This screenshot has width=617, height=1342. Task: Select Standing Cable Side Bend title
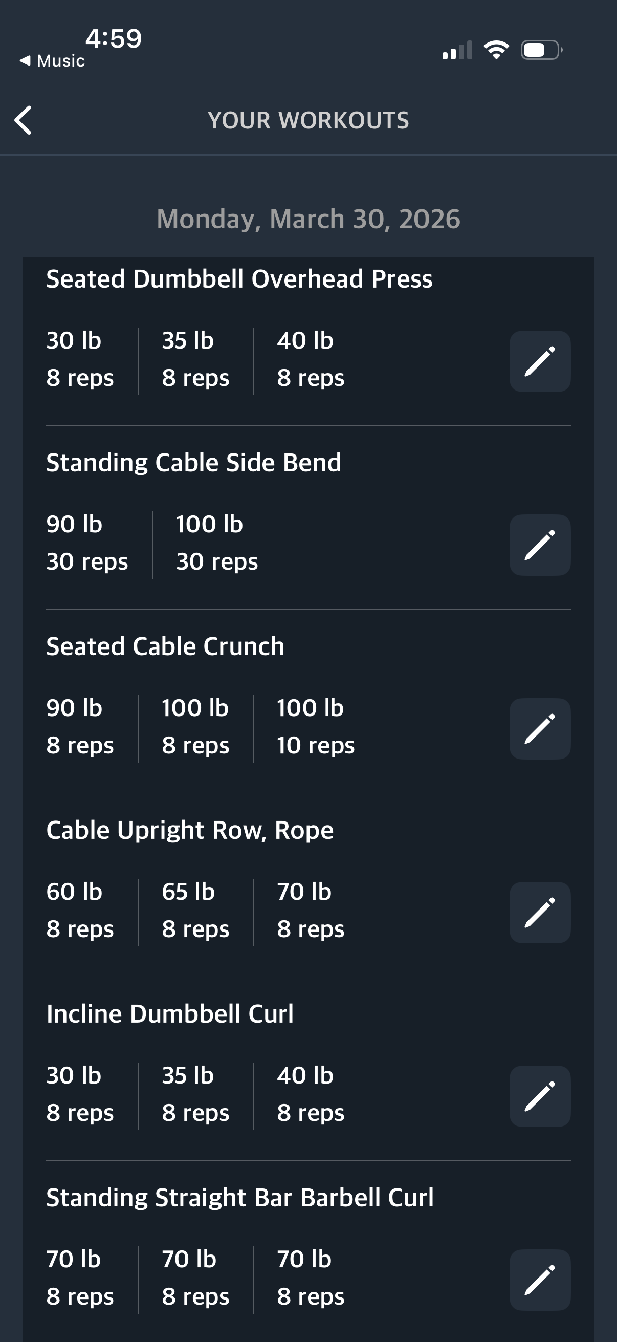[x=194, y=463]
